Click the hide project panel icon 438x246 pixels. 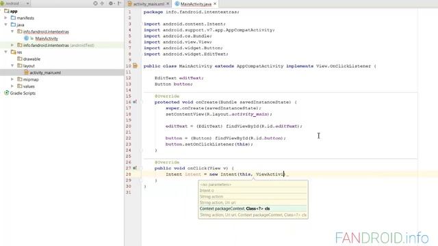point(119,3)
